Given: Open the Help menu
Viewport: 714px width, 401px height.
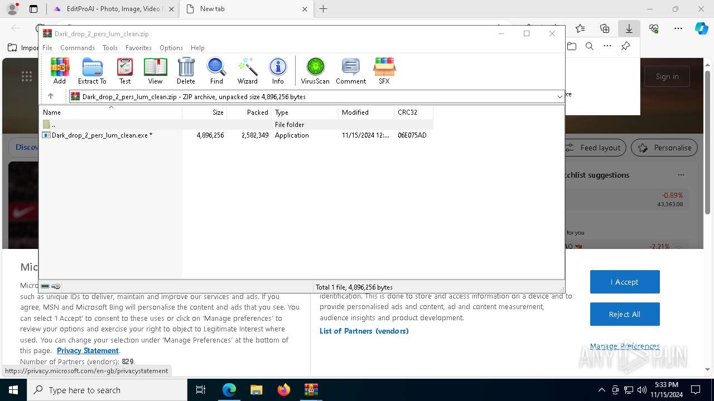Looking at the screenshot, I should 197,48.
